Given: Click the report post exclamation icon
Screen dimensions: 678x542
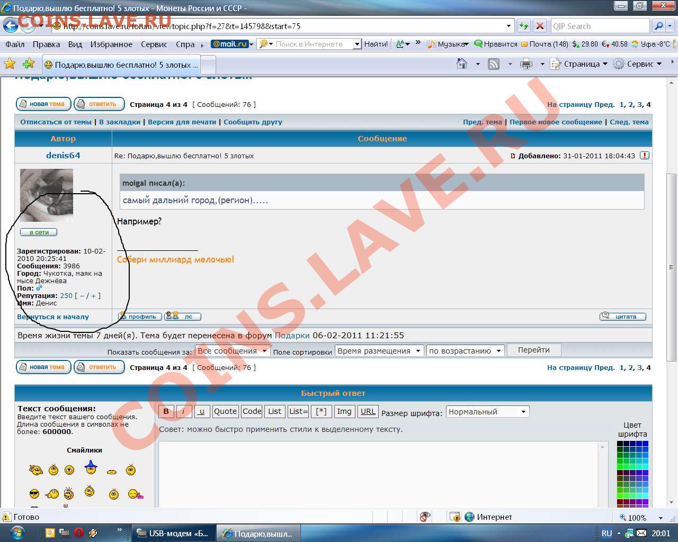Looking at the screenshot, I should [x=644, y=156].
